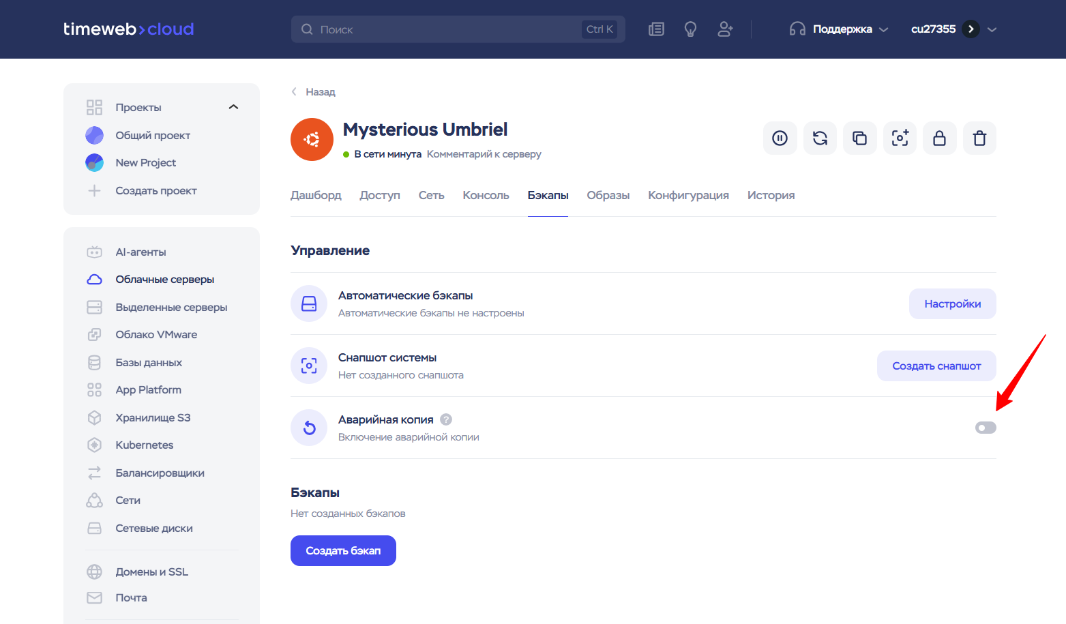
Task: Click the lightbulb ideas icon
Action: pos(690,29)
